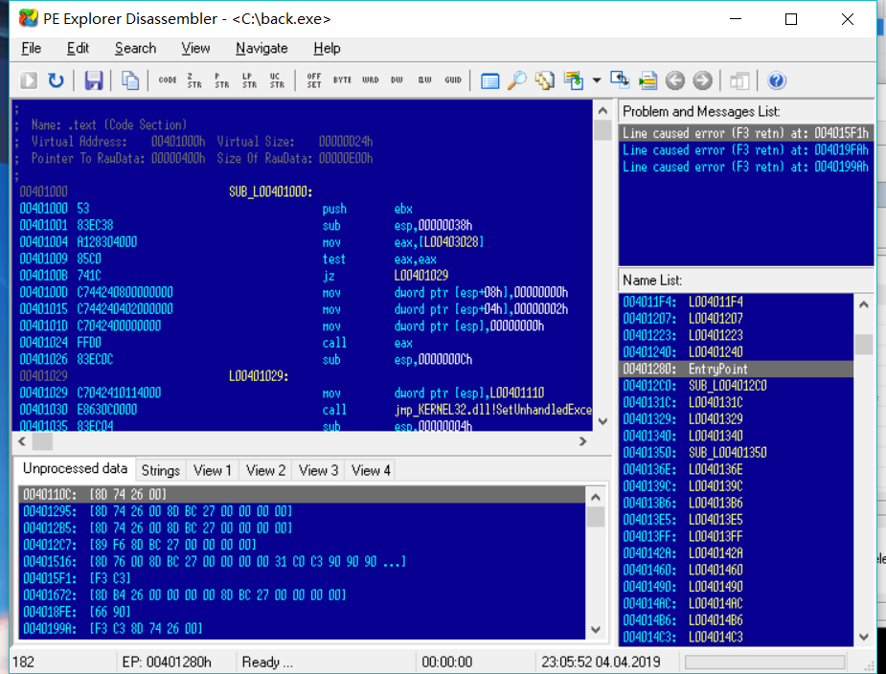This screenshot has width=886, height=674.
Task: Mark data as WRD
Action: (370, 80)
